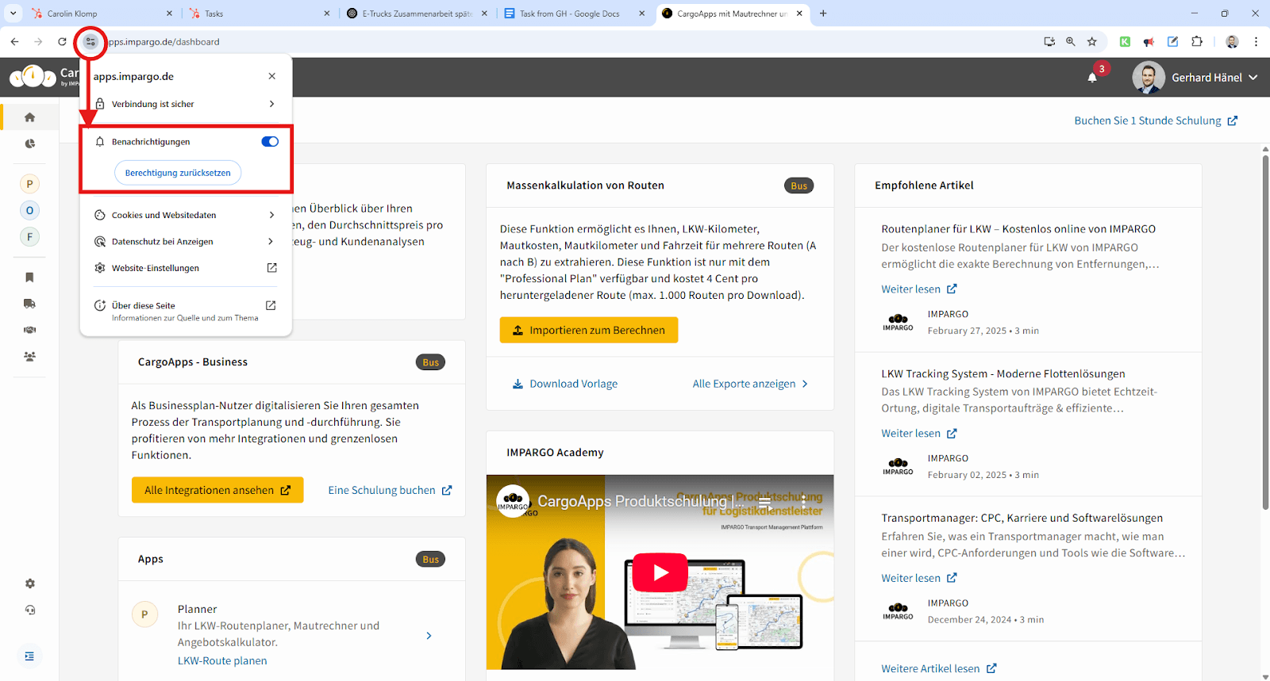Open the O app sidebar icon
The width and height of the screenshot is (1270, 681).
(29, 210)
